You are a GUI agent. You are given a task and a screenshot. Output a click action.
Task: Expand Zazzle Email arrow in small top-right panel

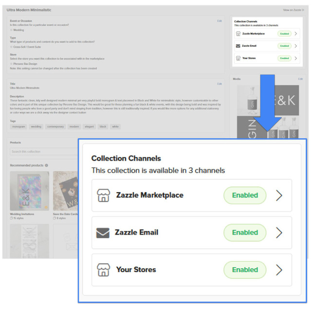tap(296, 46)
